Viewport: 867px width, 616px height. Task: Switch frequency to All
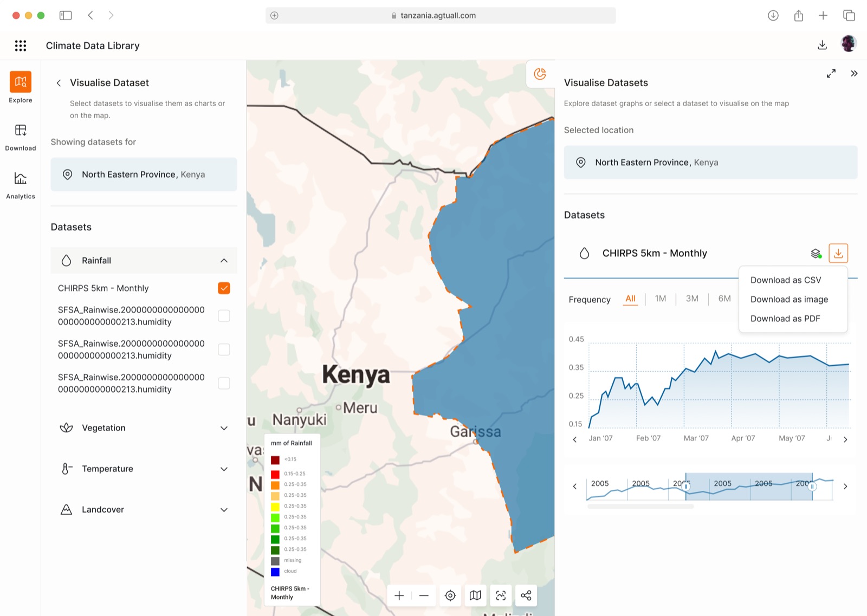coord(630,299)
